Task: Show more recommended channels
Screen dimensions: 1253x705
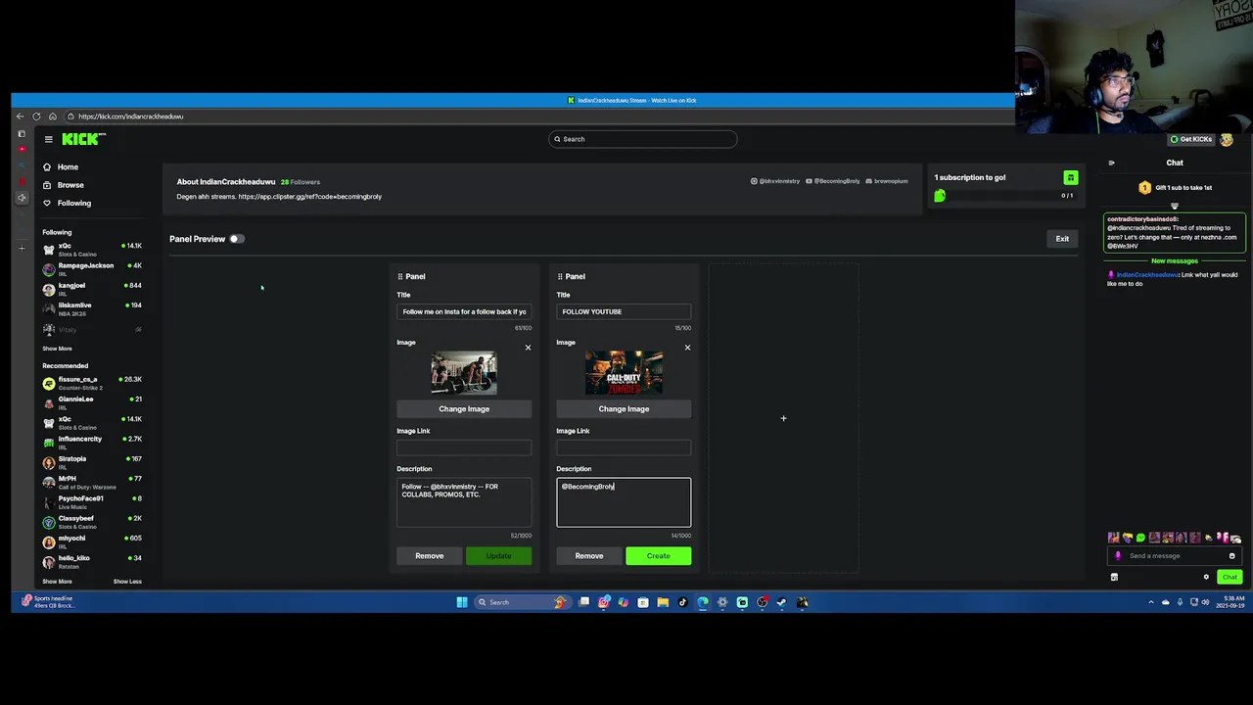Action: point(57,582)
